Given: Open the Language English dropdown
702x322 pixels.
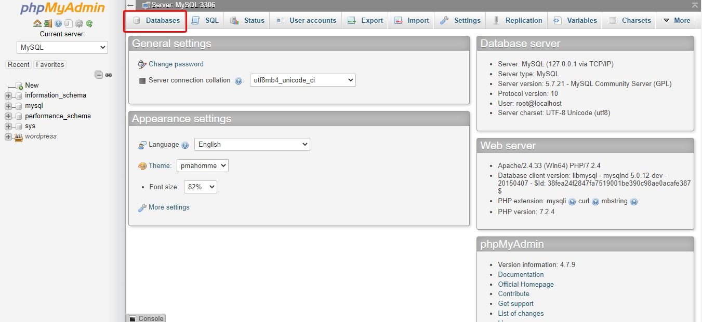Looking at the screenshot, I should click(x=252, y=144).
